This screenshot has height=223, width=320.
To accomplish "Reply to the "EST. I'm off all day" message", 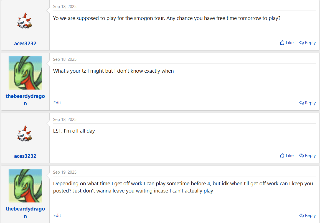I will 307,155.
